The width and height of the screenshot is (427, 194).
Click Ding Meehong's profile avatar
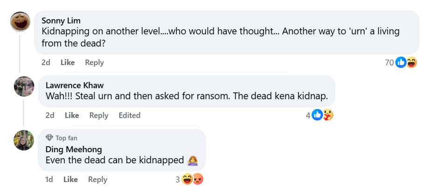[24, 140]
